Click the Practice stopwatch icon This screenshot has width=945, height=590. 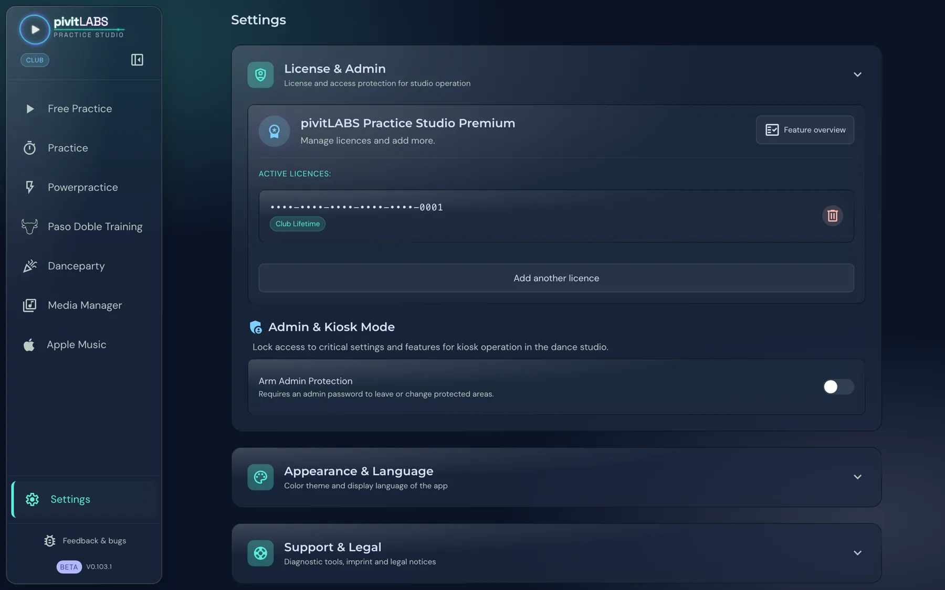point(29,148)
